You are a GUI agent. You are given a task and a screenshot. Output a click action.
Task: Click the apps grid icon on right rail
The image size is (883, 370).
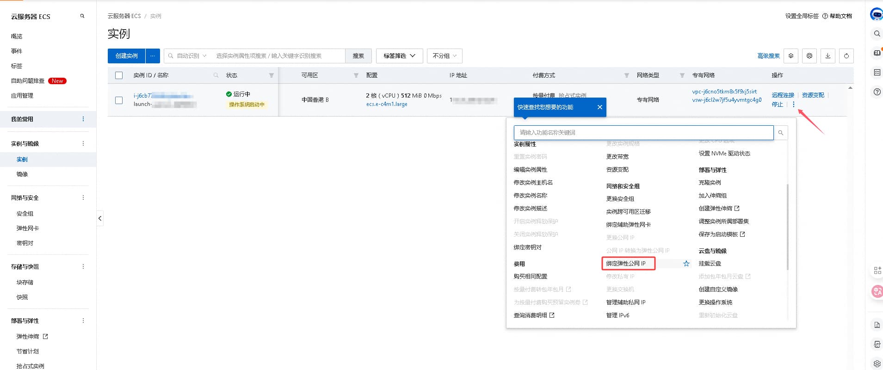coord(877,271)
